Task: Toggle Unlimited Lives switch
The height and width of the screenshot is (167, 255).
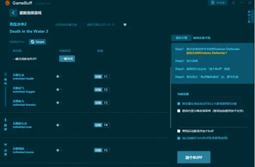Action: point(59,125)
